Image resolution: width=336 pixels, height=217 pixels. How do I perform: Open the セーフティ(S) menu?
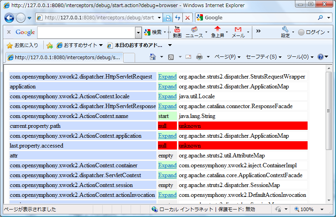pyautogui.click(x=264, y=57)
